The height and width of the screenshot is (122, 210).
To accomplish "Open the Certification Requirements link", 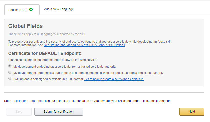I will [28, 101].
